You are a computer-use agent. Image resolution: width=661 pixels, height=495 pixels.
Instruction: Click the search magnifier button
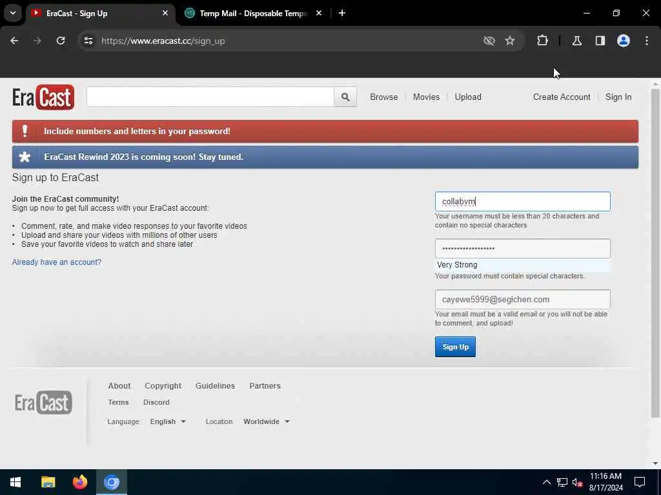point(345,97)
